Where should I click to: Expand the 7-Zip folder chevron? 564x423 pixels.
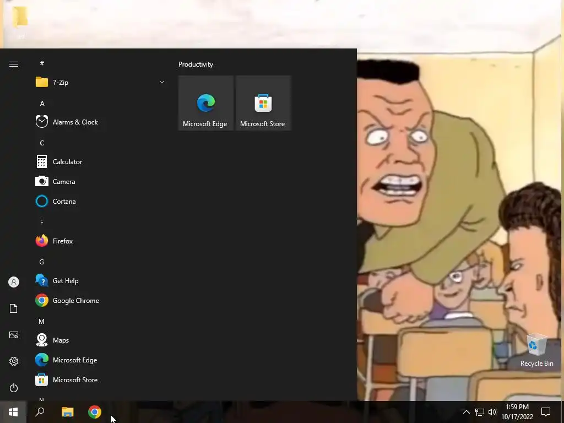[x=162, y=83]
